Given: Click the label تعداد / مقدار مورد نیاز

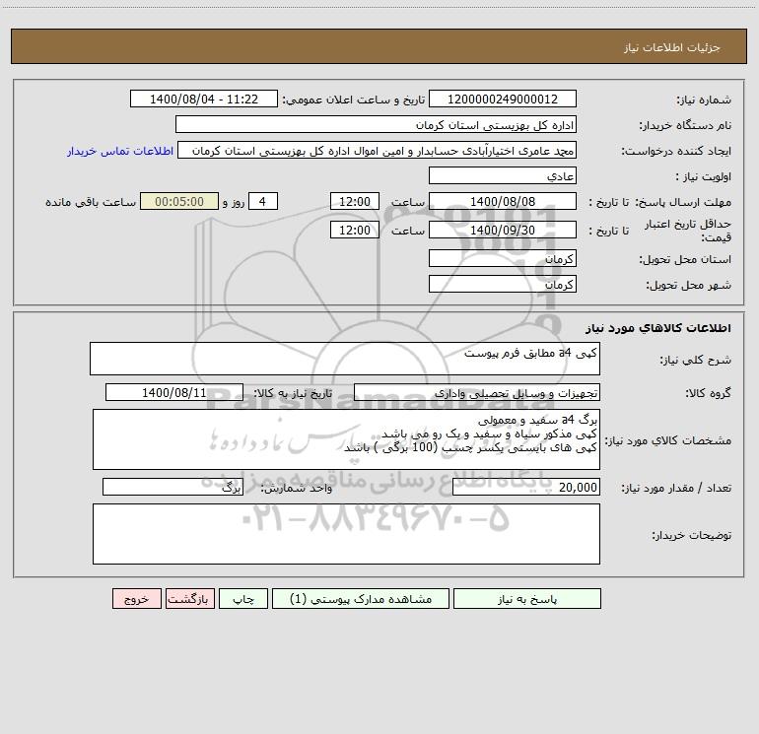Looking at the screenshot, I should tap(676, 489).
